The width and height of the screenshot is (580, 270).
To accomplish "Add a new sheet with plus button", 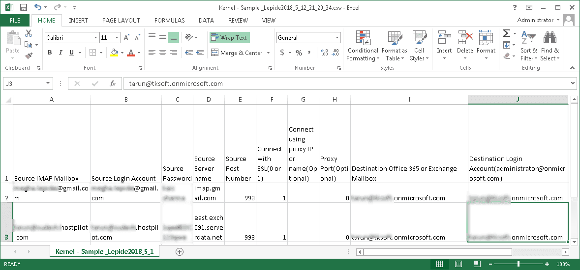I will pyautogui.click(x=180, y=251).
